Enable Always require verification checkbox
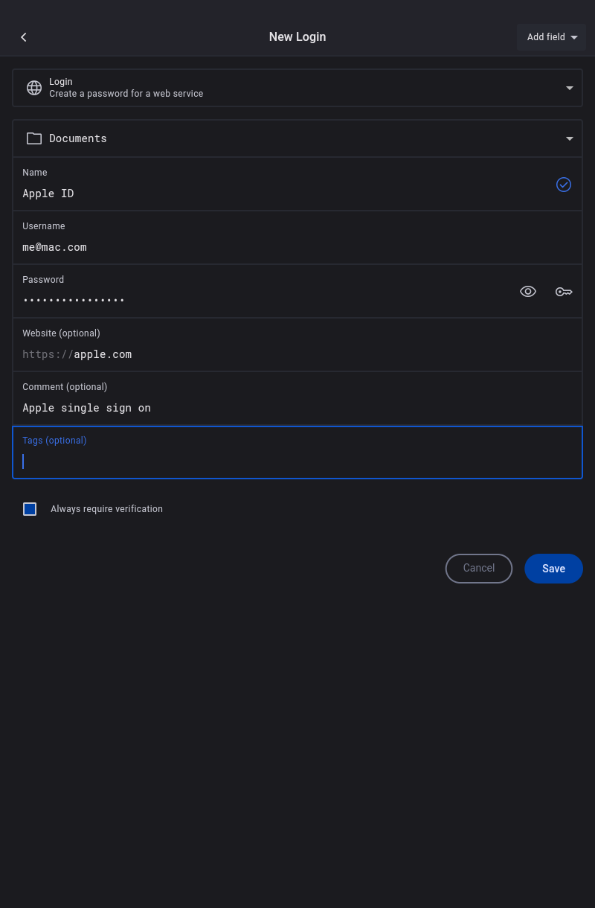595x908 pixels. [30, 509]
